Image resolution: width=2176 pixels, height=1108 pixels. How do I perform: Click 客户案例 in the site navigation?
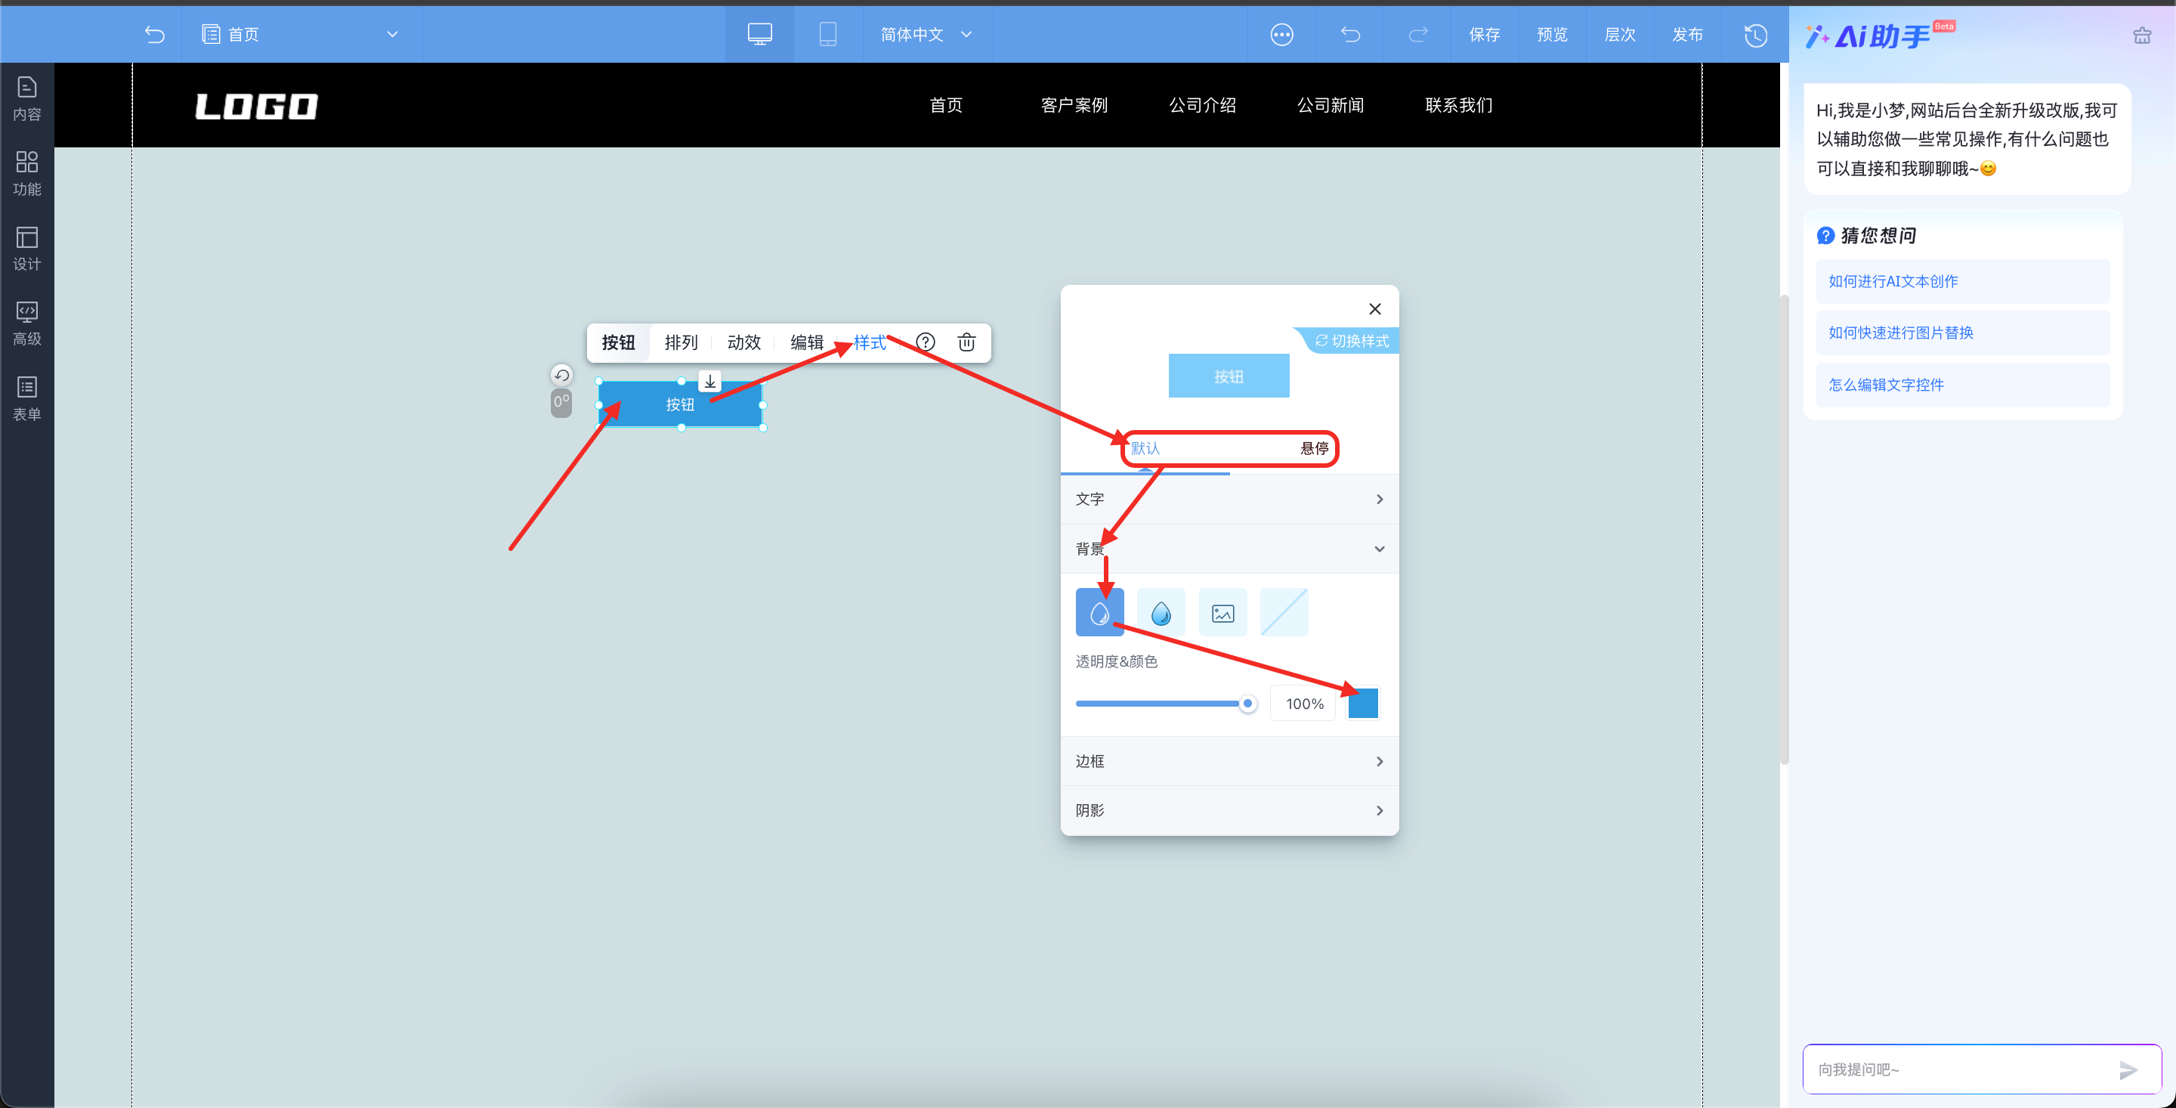click(1074, 105)
